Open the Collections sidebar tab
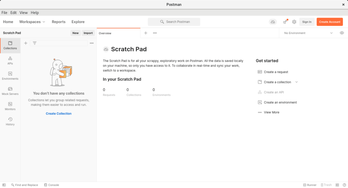The height and width of the screenshot is (188, 348). tap(10, 45)
